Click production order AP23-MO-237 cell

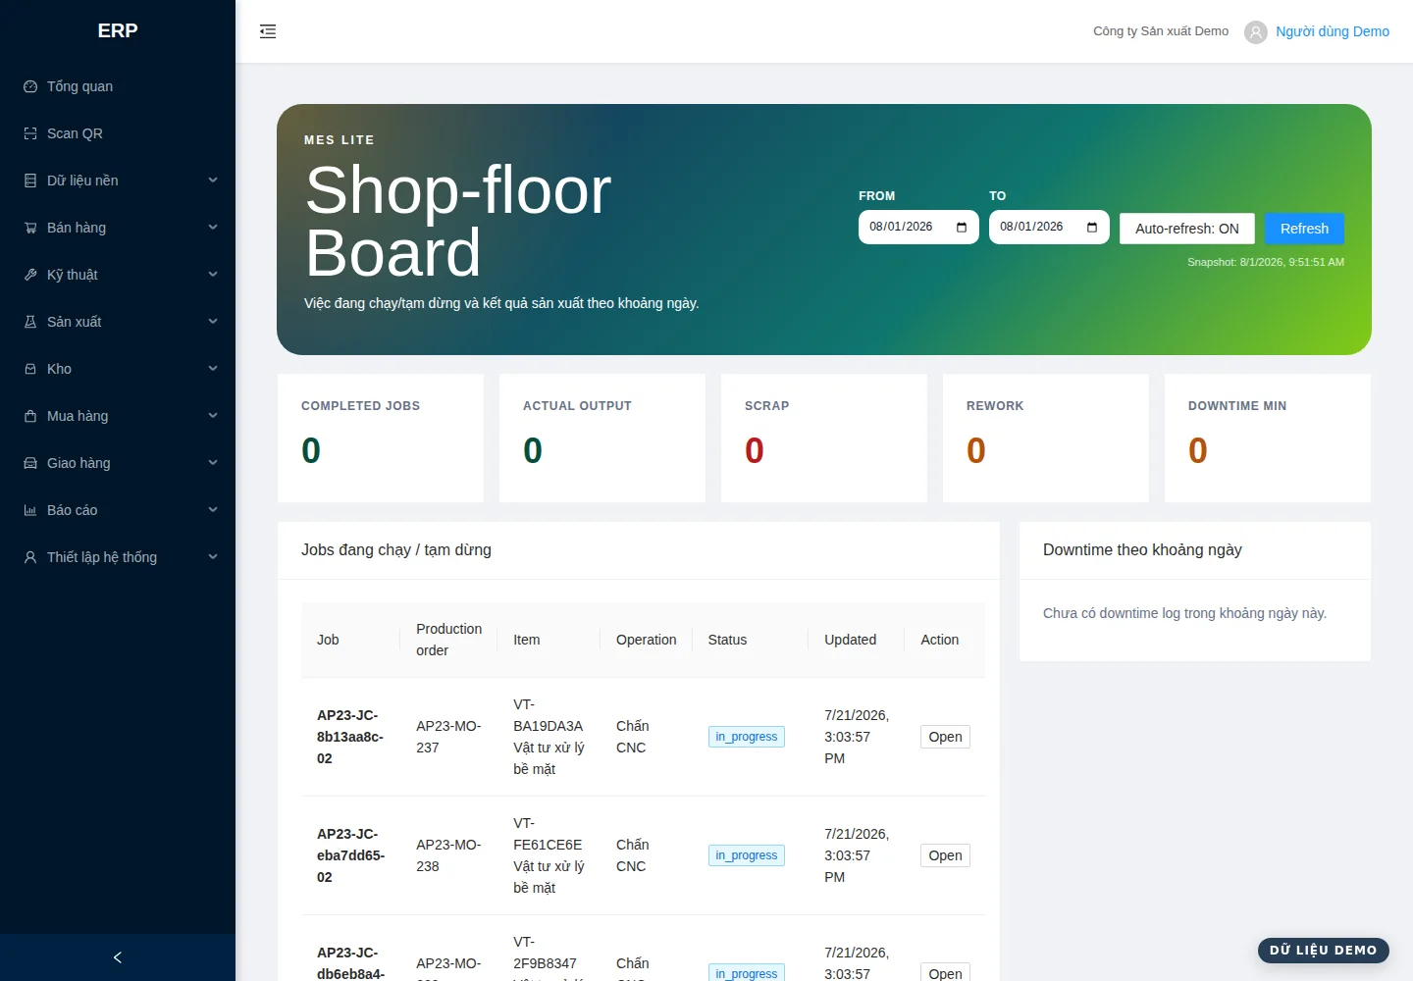[448, 737]
